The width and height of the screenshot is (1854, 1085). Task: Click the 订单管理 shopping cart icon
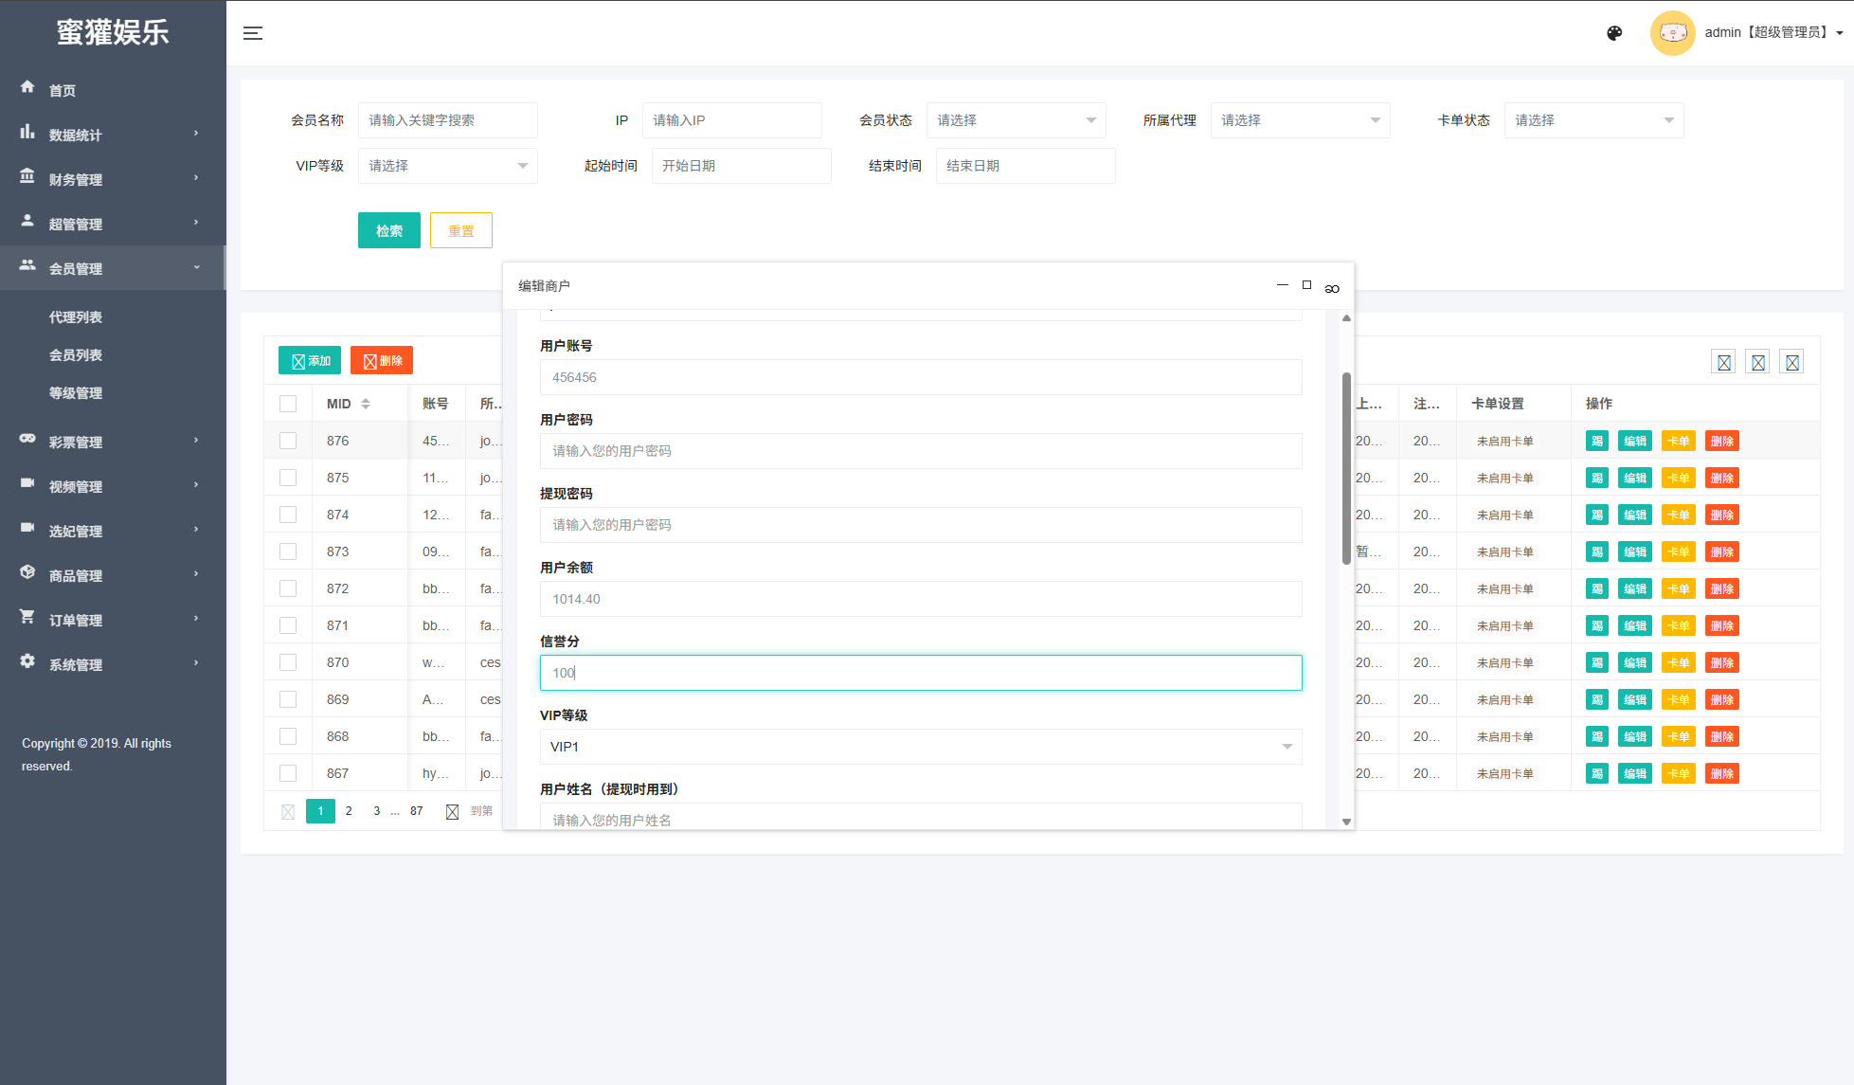[27, 618]
